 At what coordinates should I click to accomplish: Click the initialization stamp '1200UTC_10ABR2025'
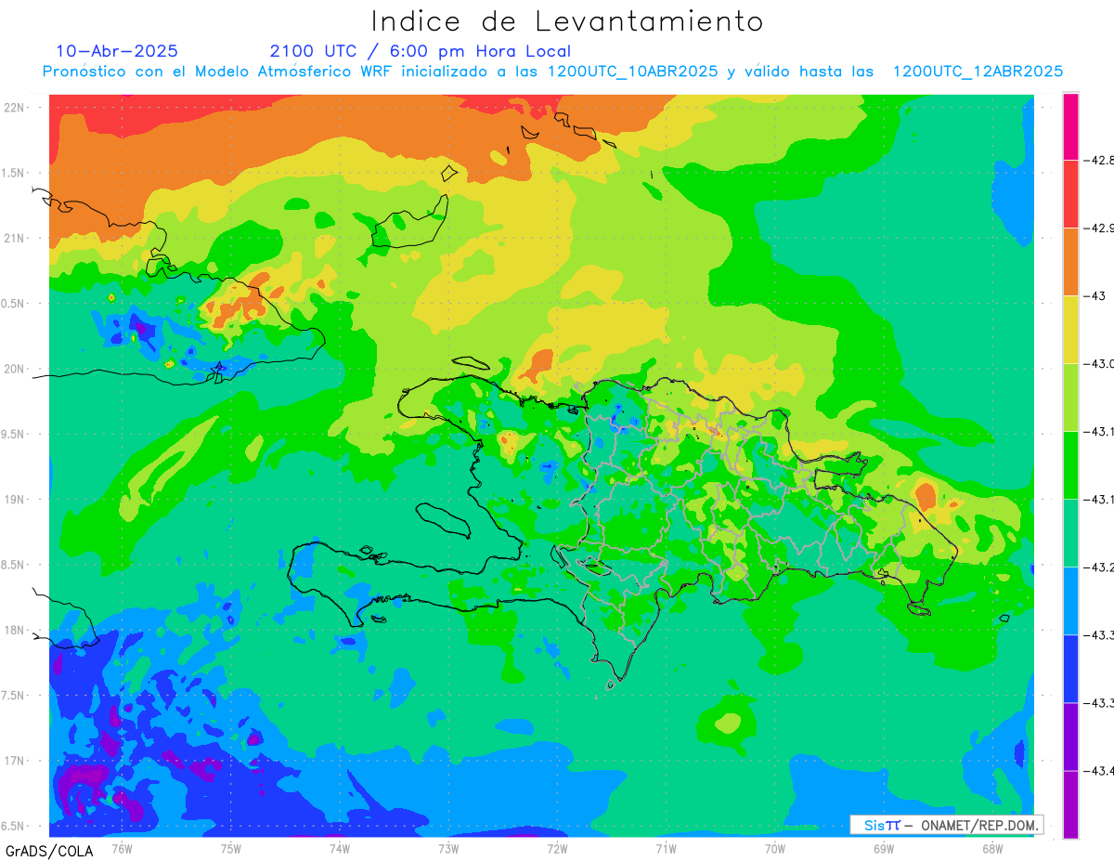[632, 72]
